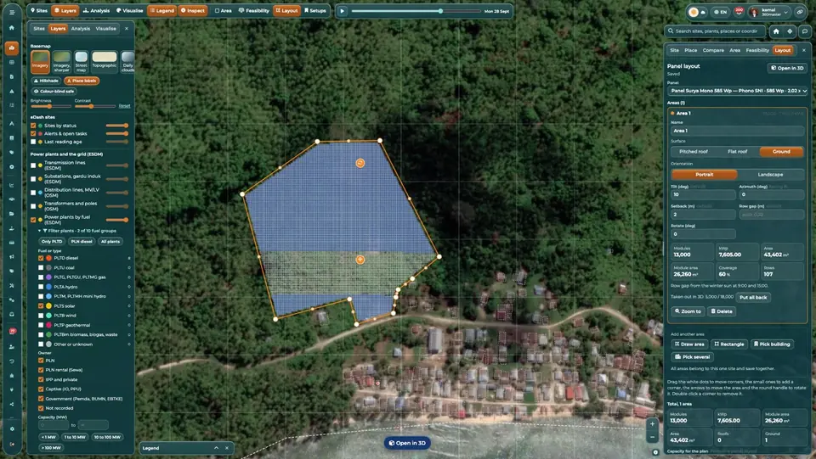Viewport: 816px width, 459px height.
Task: Click the map zoom in plus button
Action: coord(652,423)
